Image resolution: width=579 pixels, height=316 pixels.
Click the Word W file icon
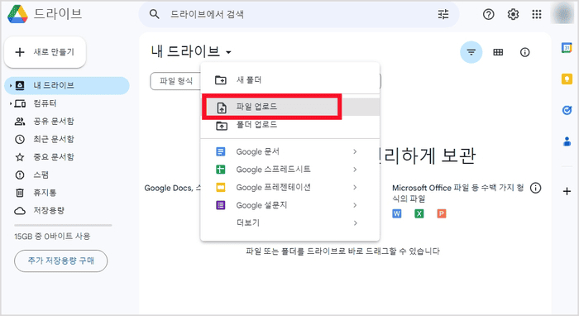point(396,213)
